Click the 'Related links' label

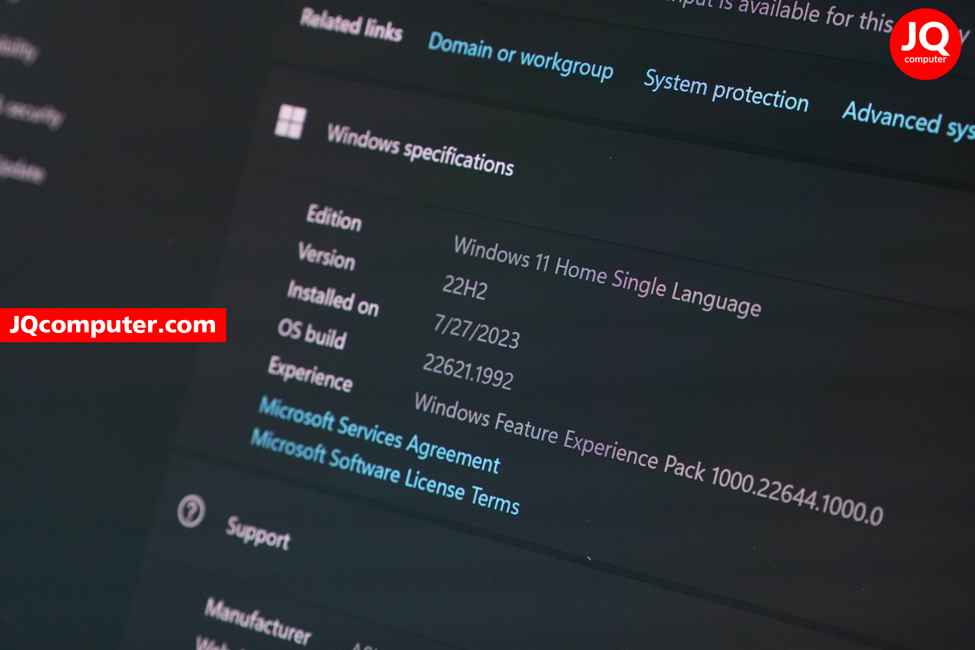coord(351,24)
